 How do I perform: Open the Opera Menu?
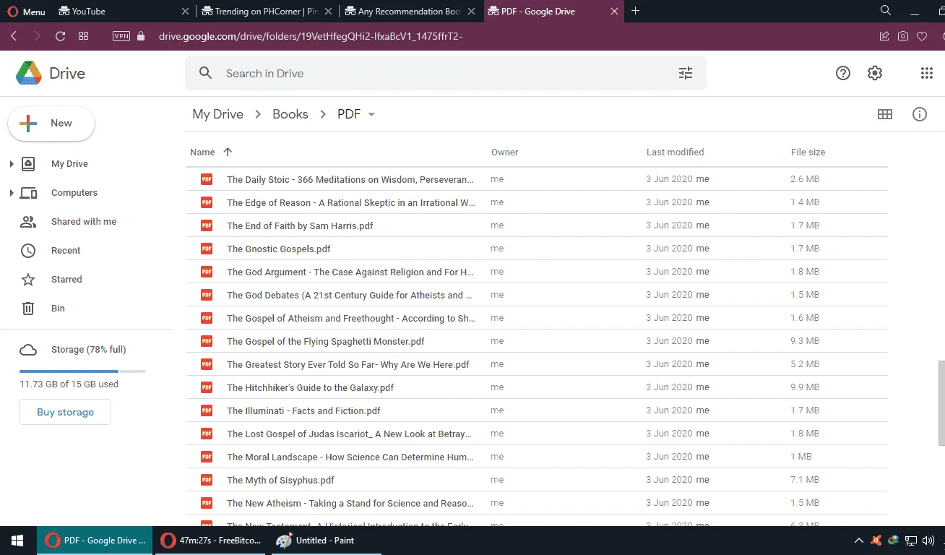pos(27,12)
